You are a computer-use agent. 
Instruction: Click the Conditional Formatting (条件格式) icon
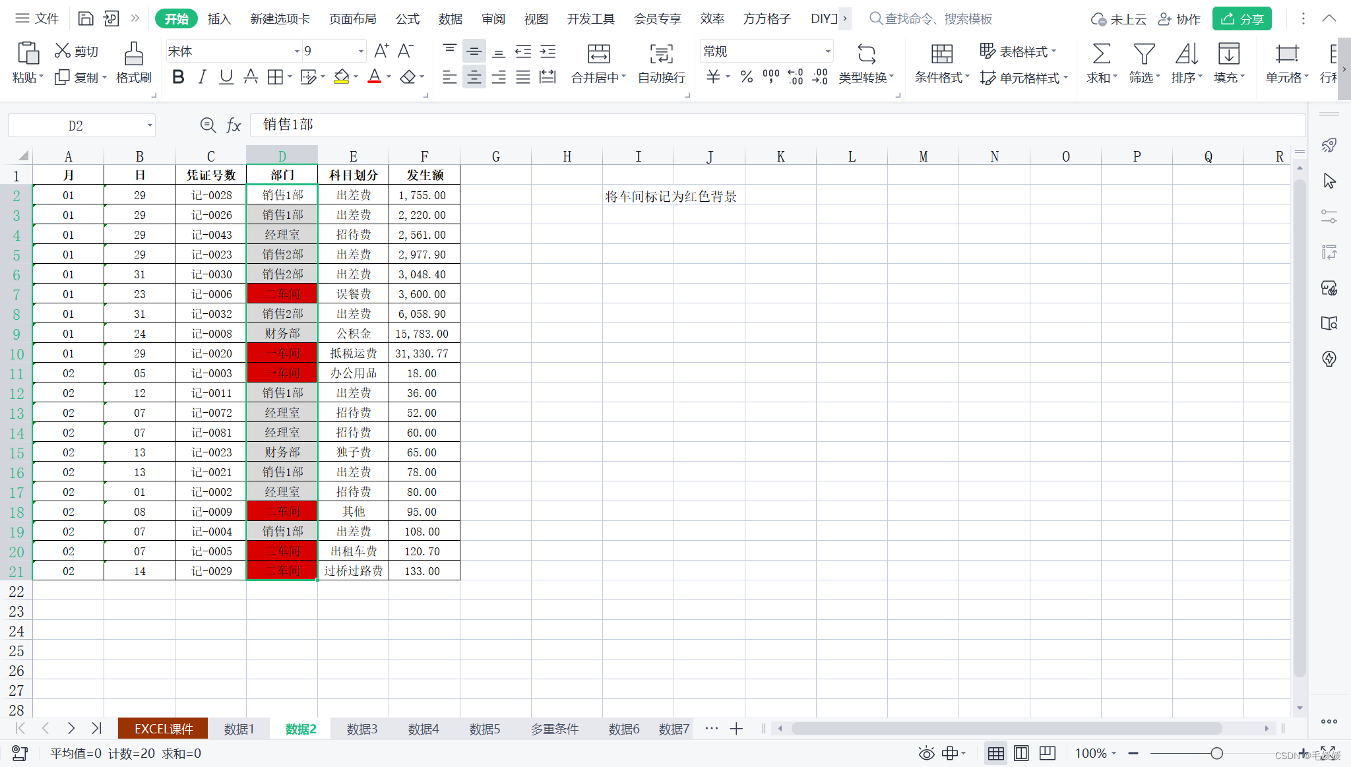click(x=941, y=54)
